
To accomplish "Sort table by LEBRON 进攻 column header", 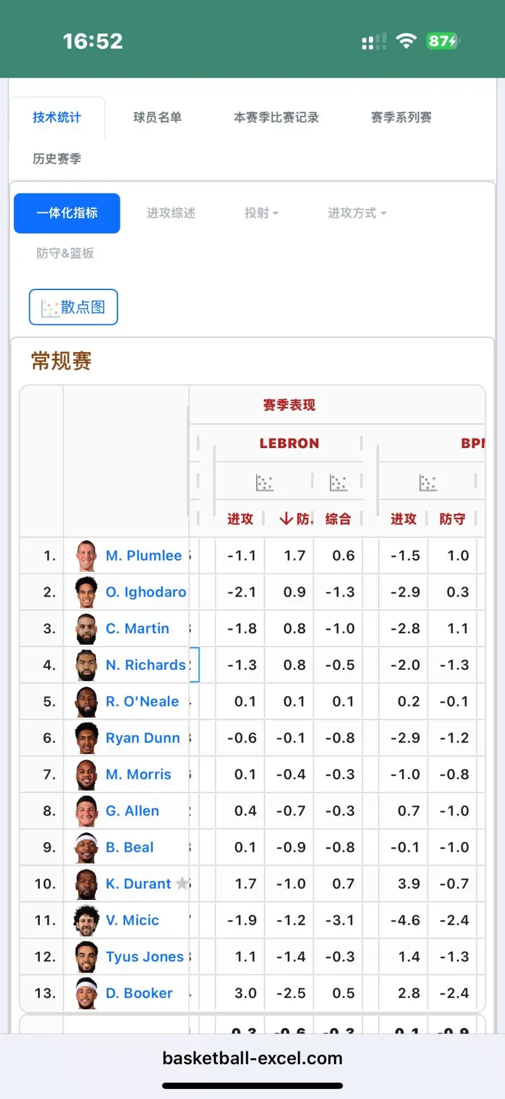I will tap(240, 519).
